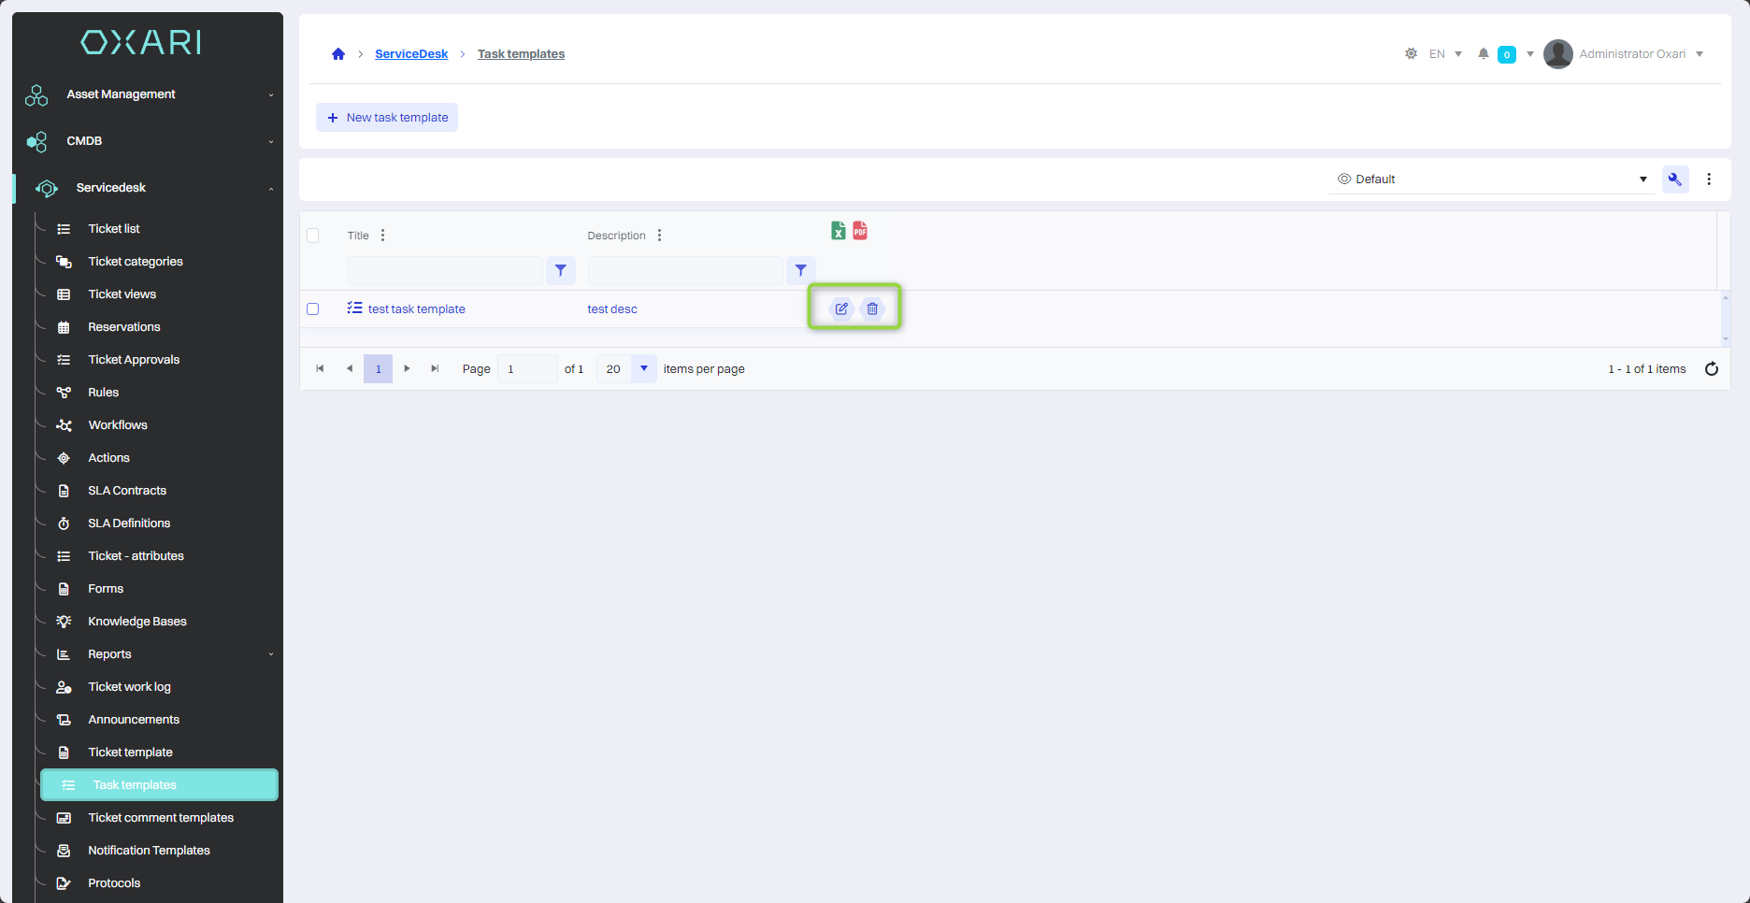Open the notifications bell icon
Image resolution: width=1750 pixels, height=903 pixels.
point(1483,54)
